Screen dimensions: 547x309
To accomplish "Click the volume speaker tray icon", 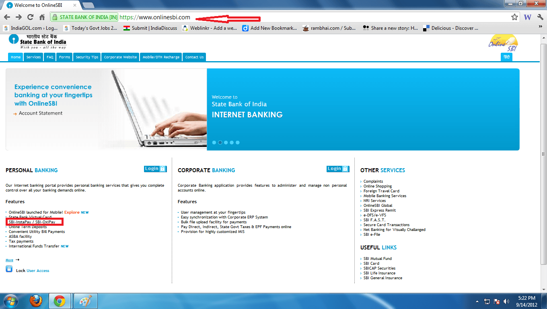I will click(x=506, y=301).
